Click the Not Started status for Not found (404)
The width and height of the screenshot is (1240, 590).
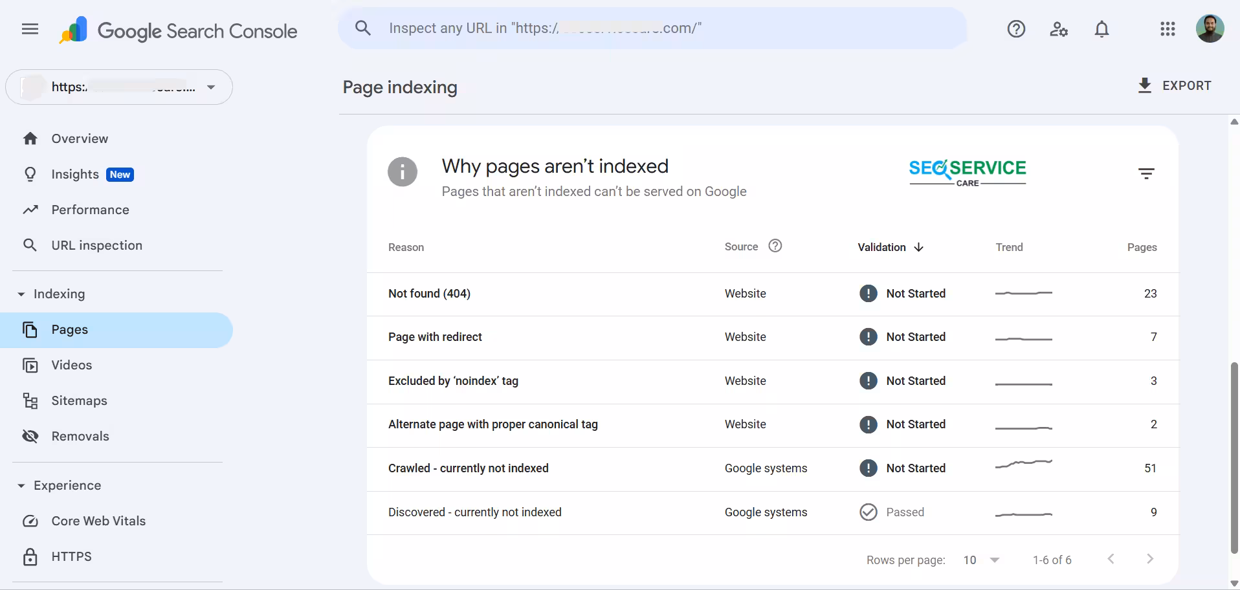pos(916,293)
